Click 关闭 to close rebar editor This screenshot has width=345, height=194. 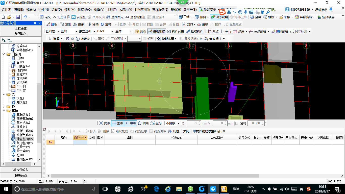[186, 131]
